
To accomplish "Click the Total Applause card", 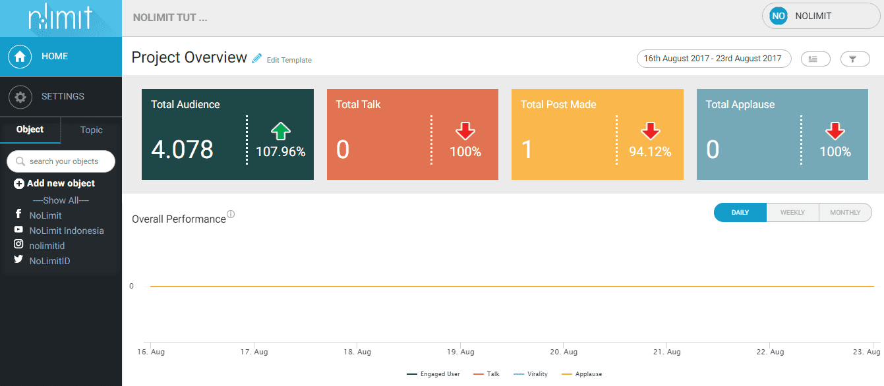I will (782, 134).
